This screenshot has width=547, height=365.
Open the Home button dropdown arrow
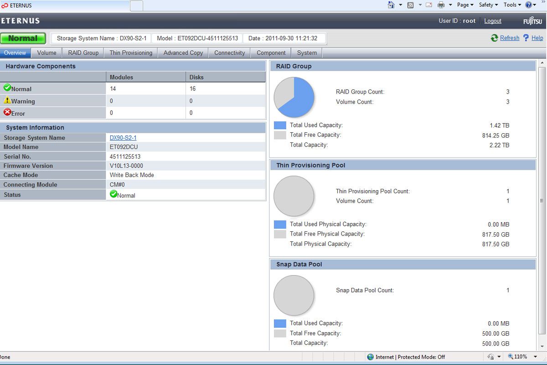coord(401,5)
